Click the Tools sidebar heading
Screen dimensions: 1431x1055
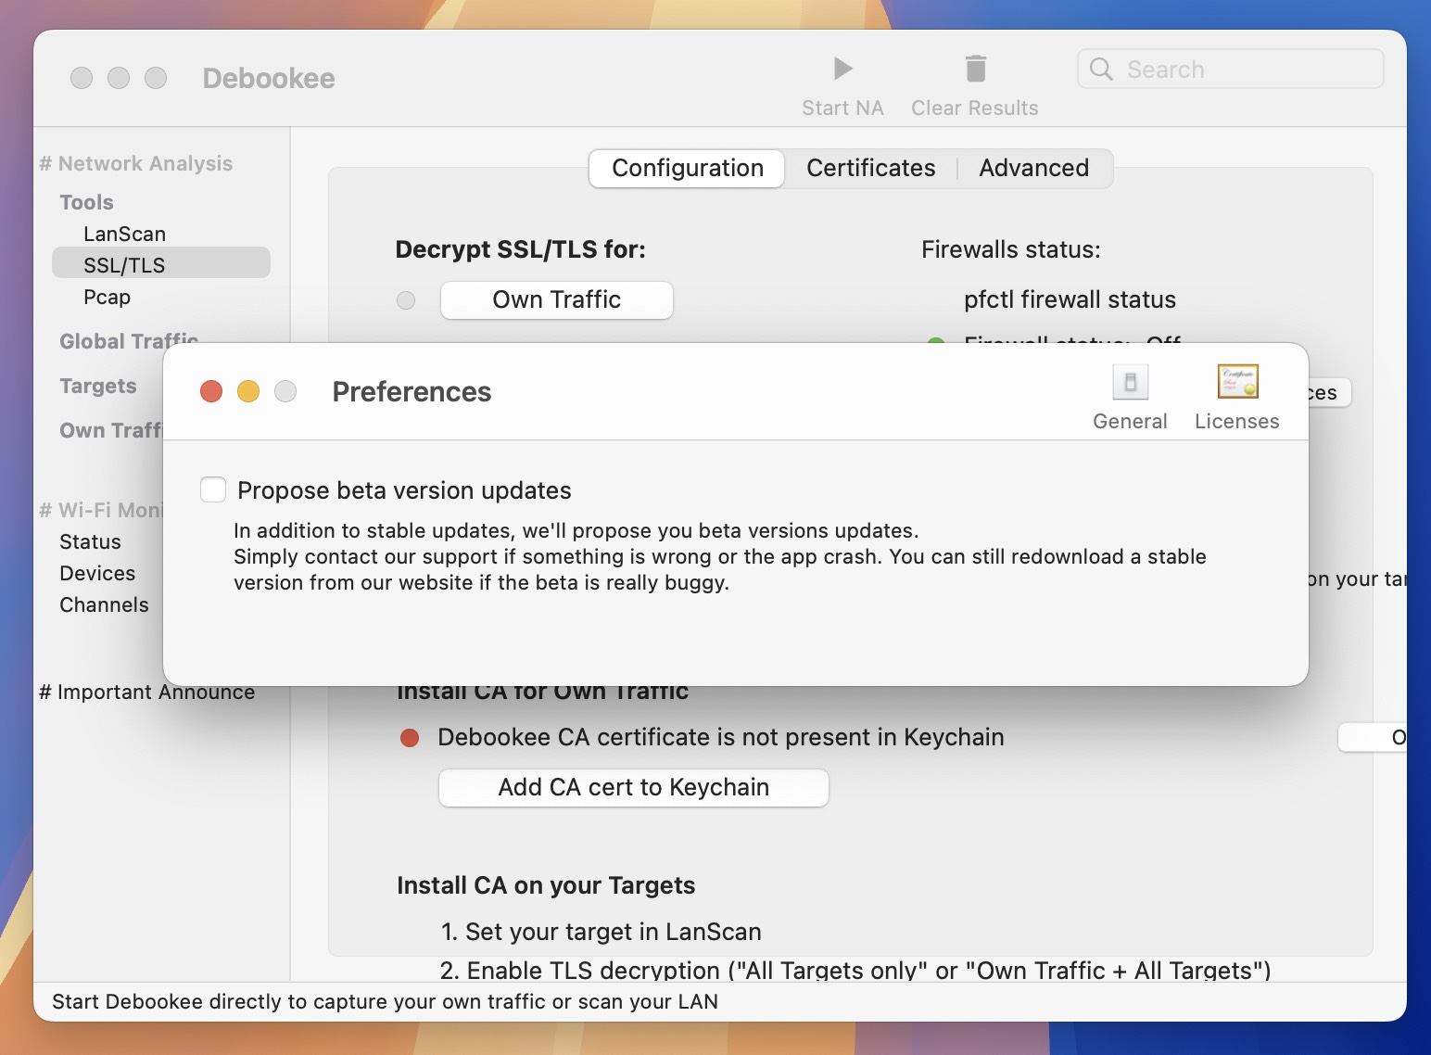[x=86, y=202]
